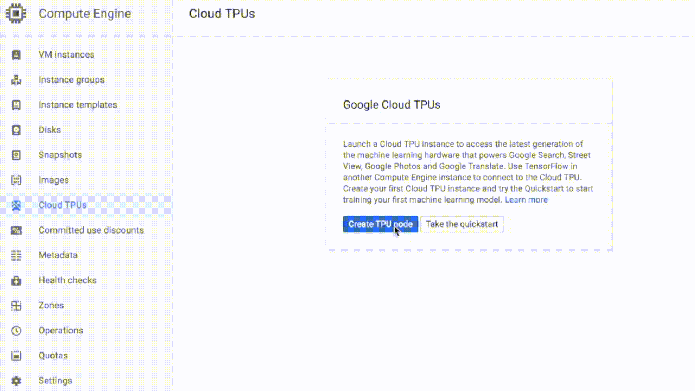Click the Health checks icon
Viewport: 695px width, 391px height.
(x=16, y=280)
